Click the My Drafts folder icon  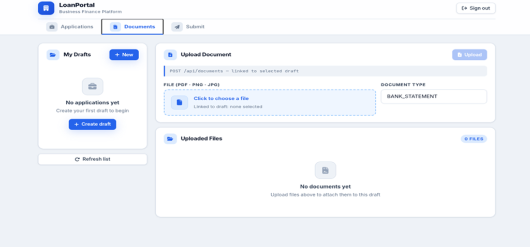(53, 55)
